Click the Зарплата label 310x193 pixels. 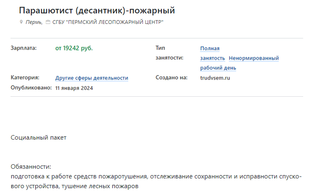point(24,48)
